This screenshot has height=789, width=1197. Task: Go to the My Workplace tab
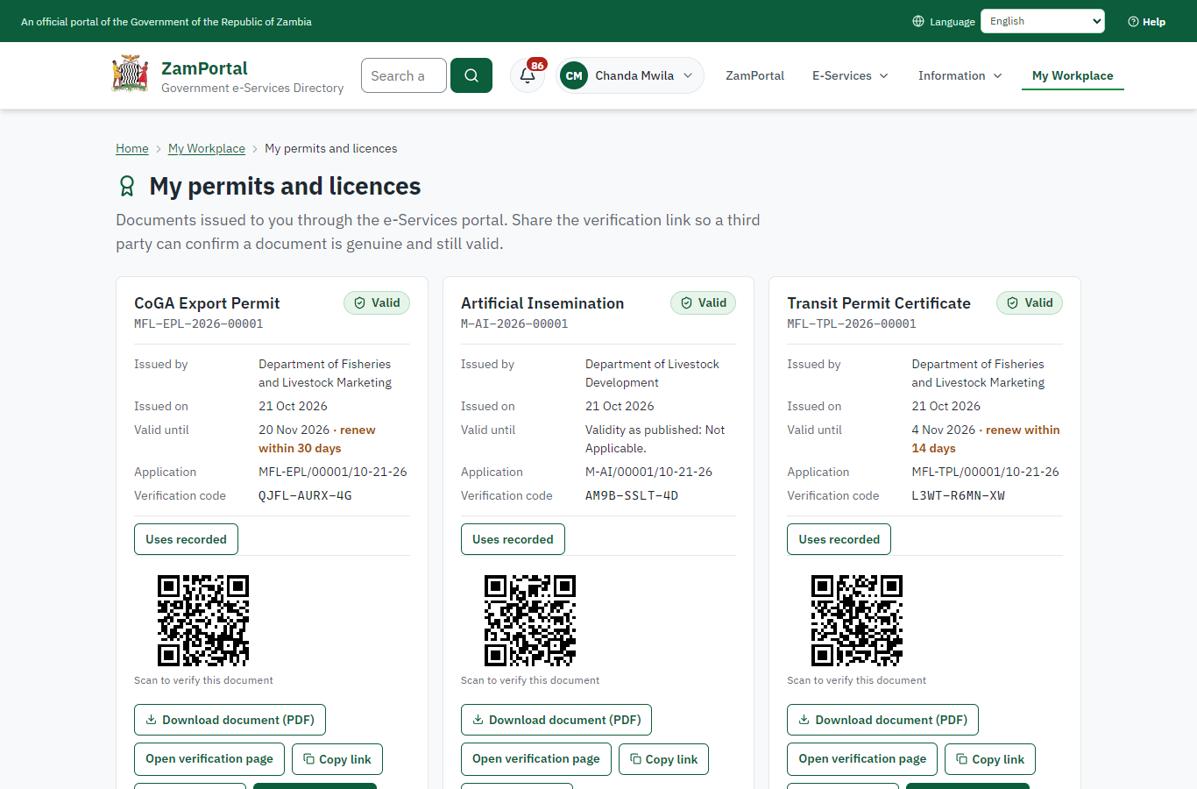(x=1073, y=75)
